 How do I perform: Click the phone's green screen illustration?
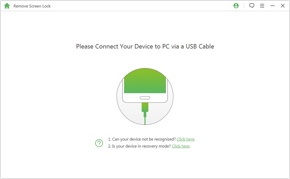pyautogui.click(x=145, y=84)
